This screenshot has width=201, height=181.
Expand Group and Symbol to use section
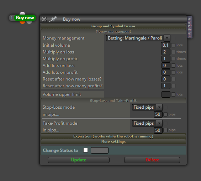click(113, 26)
